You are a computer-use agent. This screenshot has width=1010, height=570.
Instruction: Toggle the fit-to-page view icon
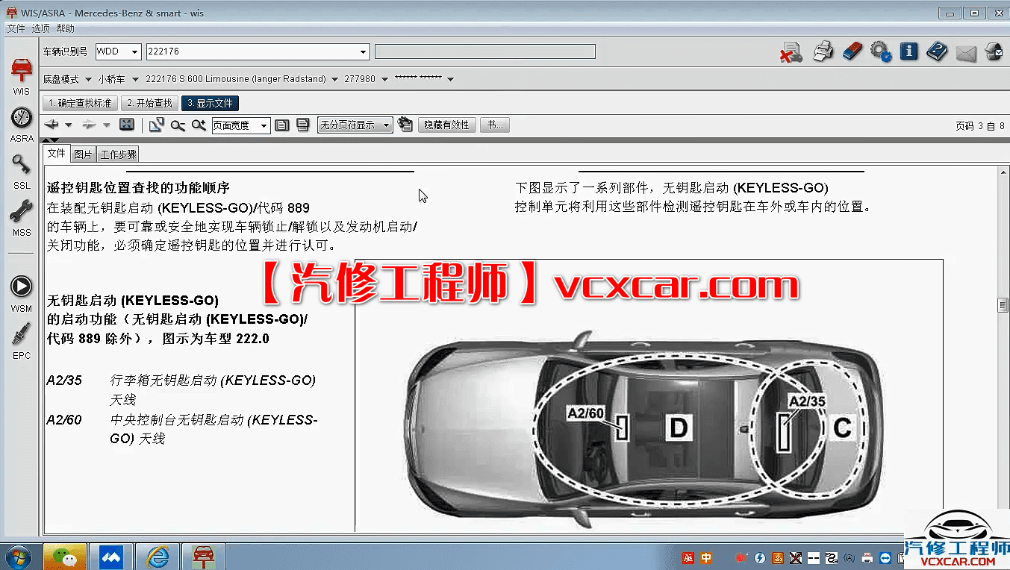(126, 125)
